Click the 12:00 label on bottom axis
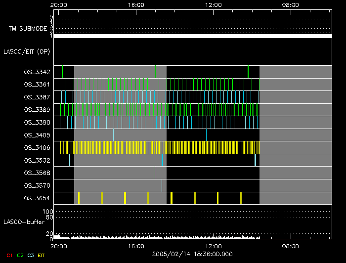This screenshot has width=346, height=263. pyautogui.click(x=213, y=246)
